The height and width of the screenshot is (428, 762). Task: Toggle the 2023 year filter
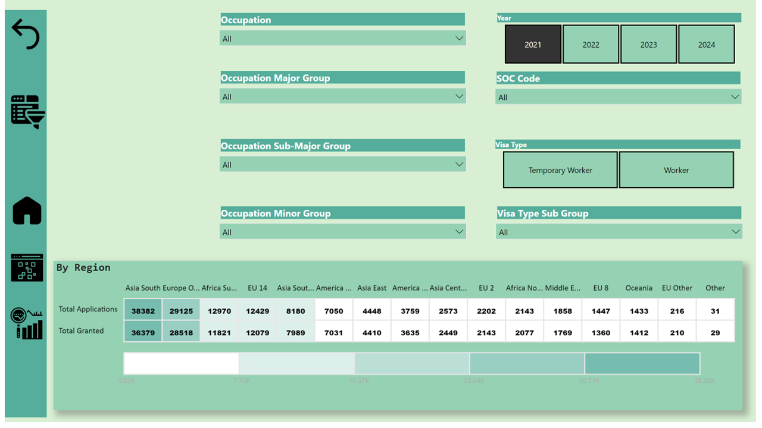(x=648, y=45)
